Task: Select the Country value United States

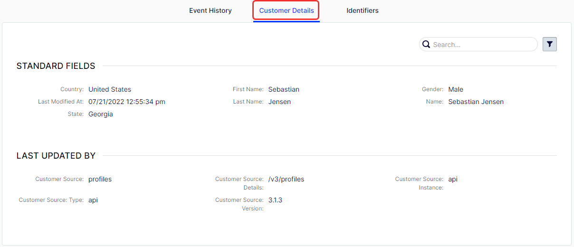Action: (x=110, y=89)
